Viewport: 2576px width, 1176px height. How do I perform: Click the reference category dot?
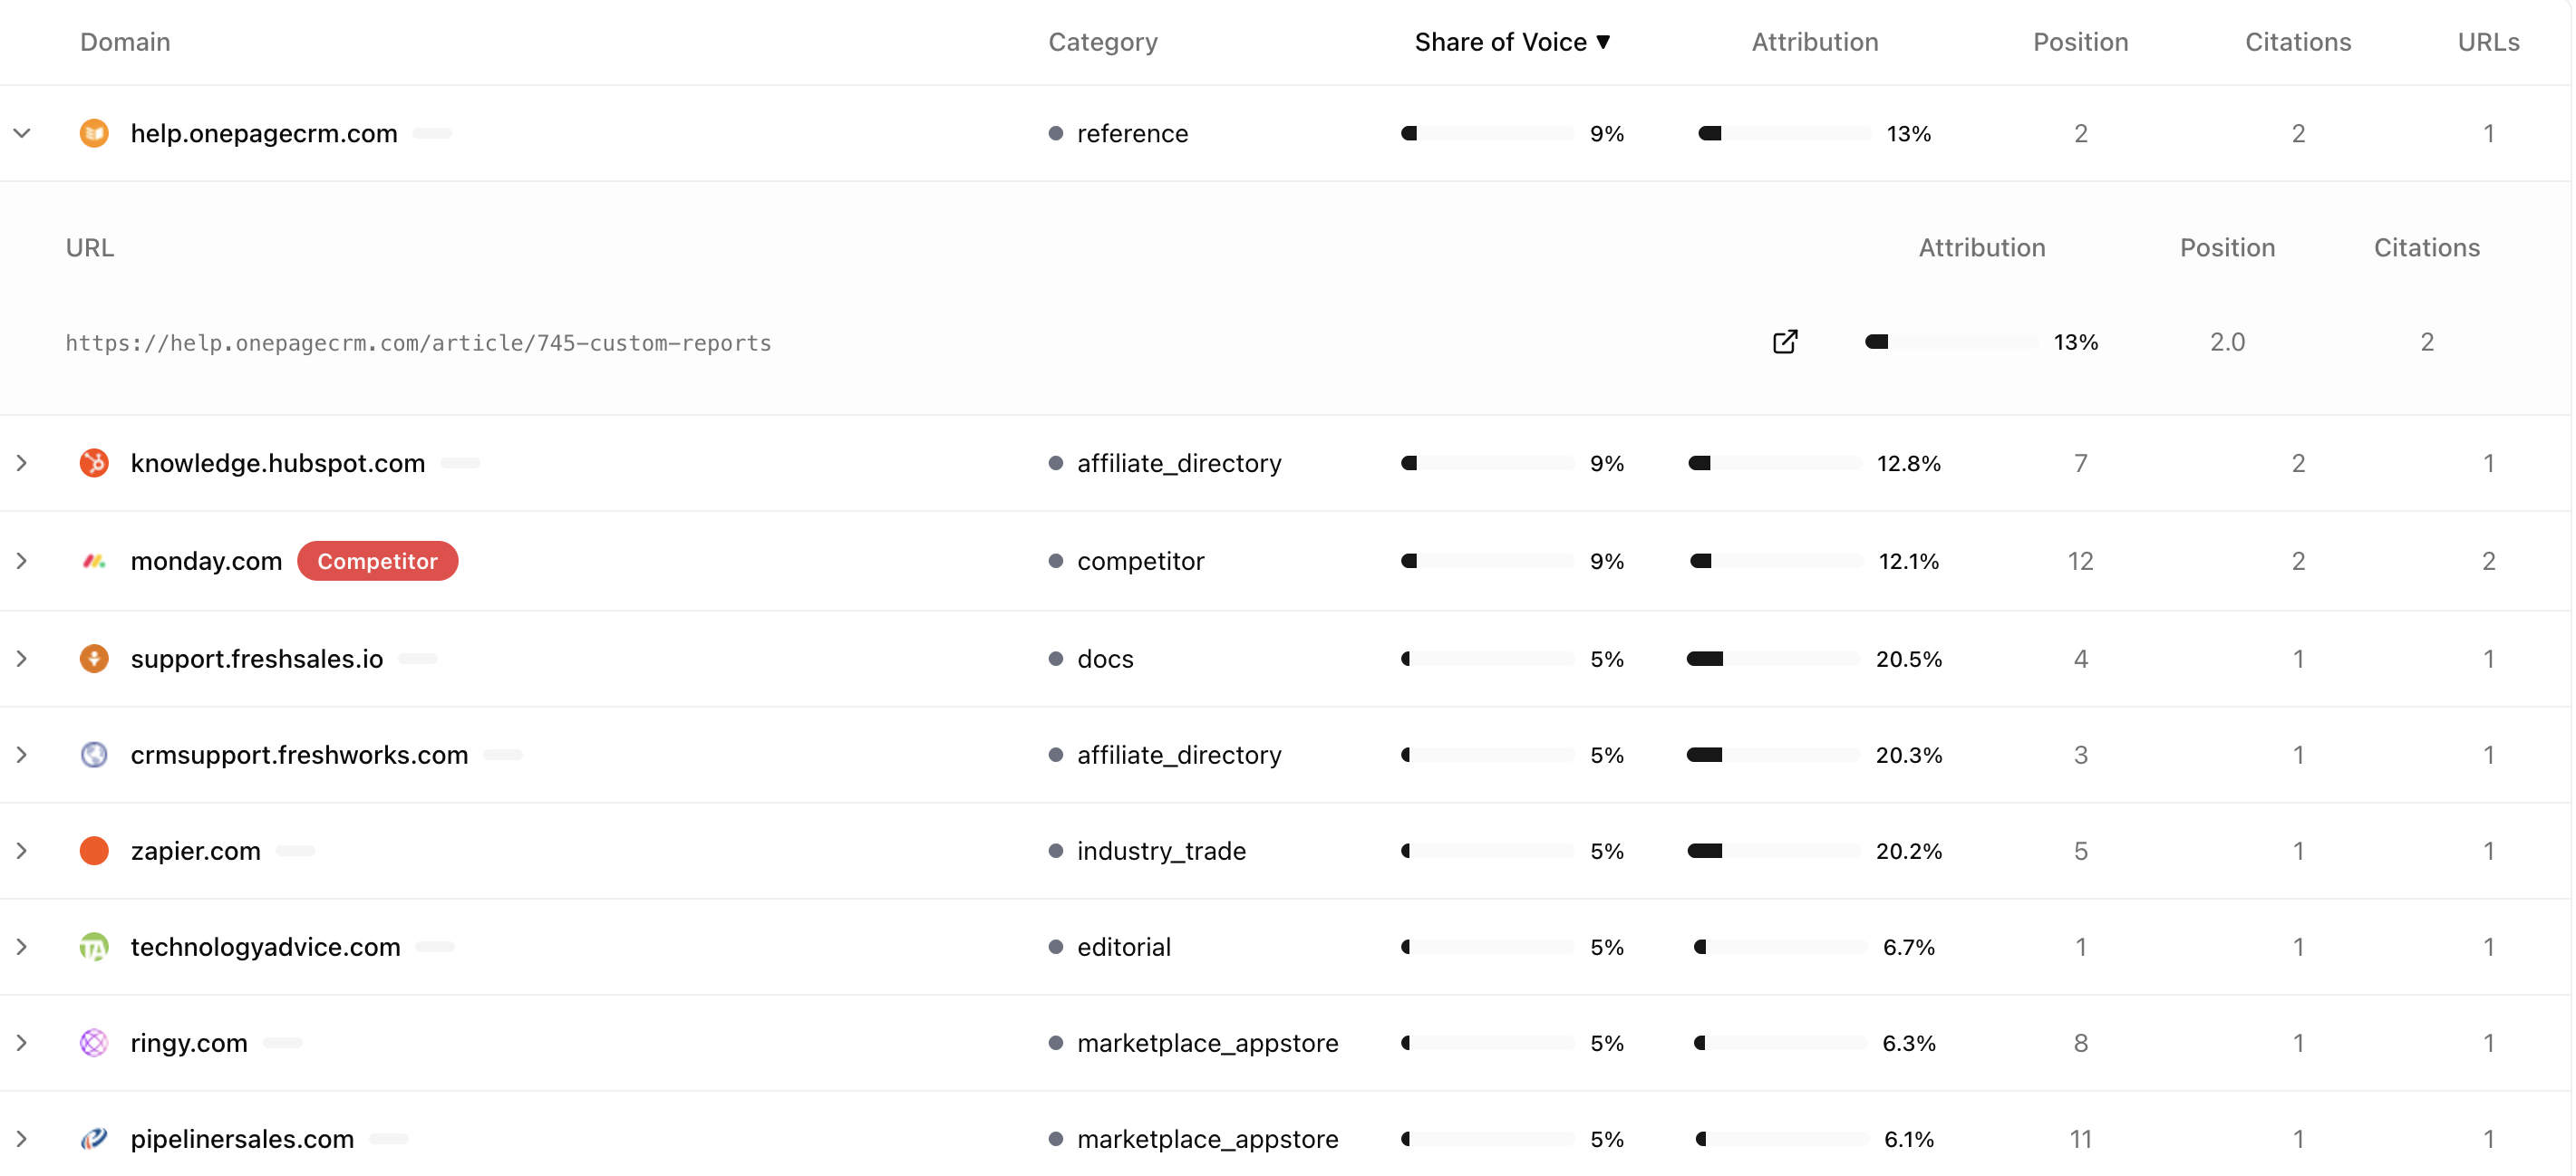1056,133
